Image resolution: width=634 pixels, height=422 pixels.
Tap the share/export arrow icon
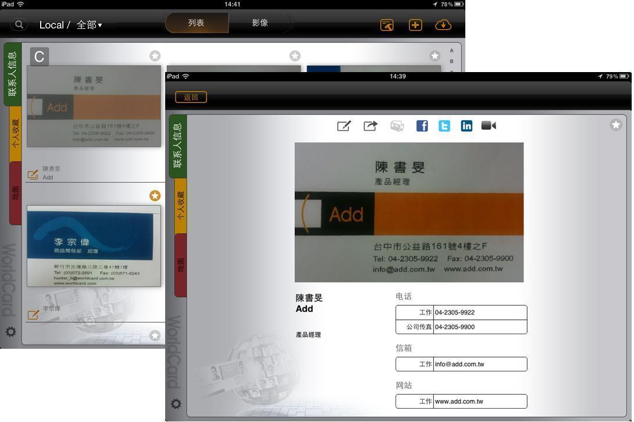tap(371, 126)
